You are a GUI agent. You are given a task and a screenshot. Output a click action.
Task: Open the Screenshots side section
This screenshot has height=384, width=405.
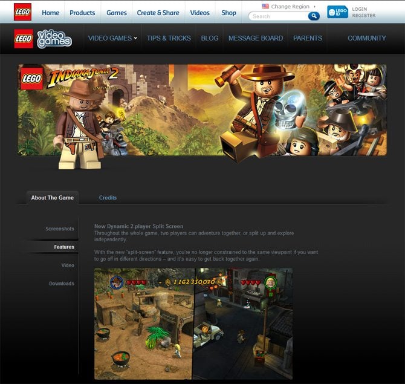pos(60,229)
